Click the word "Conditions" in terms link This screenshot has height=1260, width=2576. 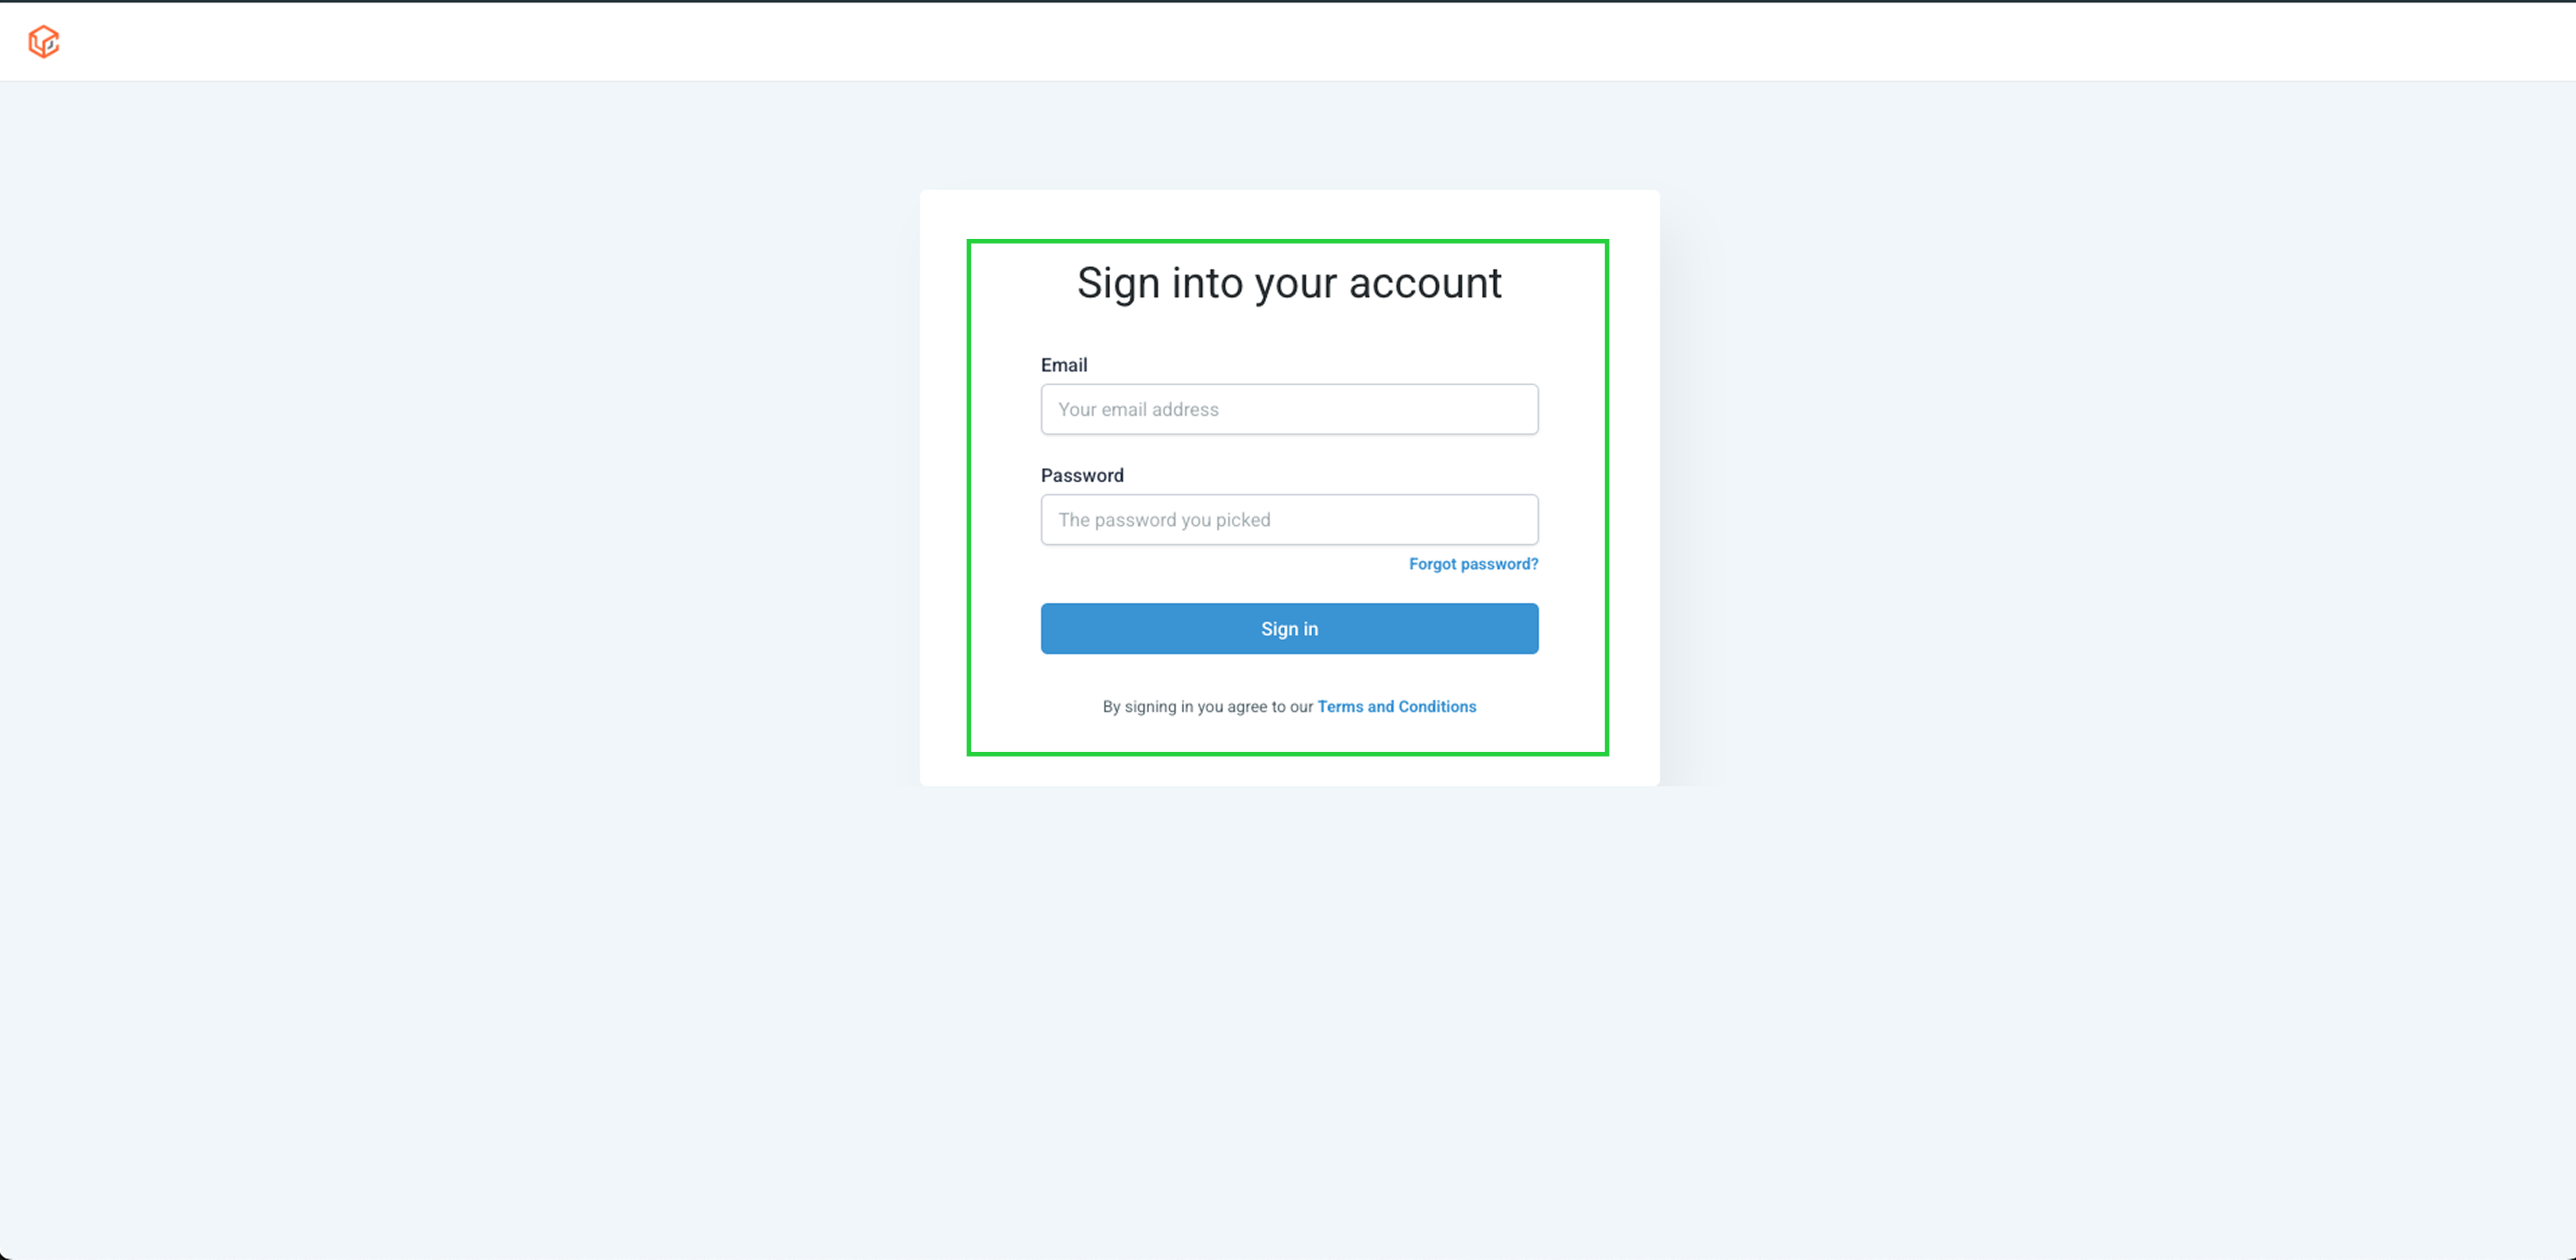1437,706
